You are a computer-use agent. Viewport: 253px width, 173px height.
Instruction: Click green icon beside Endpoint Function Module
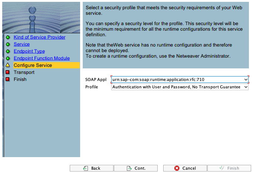[7, 58]
